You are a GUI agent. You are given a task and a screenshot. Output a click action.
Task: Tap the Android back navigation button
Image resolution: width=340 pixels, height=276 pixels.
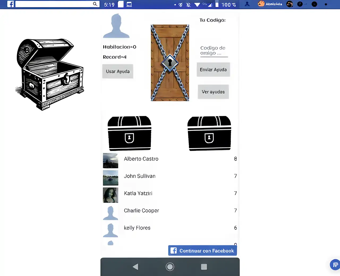click(x=135, y=267)
